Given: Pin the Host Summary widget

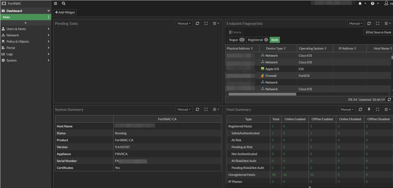Looking at the screenshot, I should tap(369, 110).
